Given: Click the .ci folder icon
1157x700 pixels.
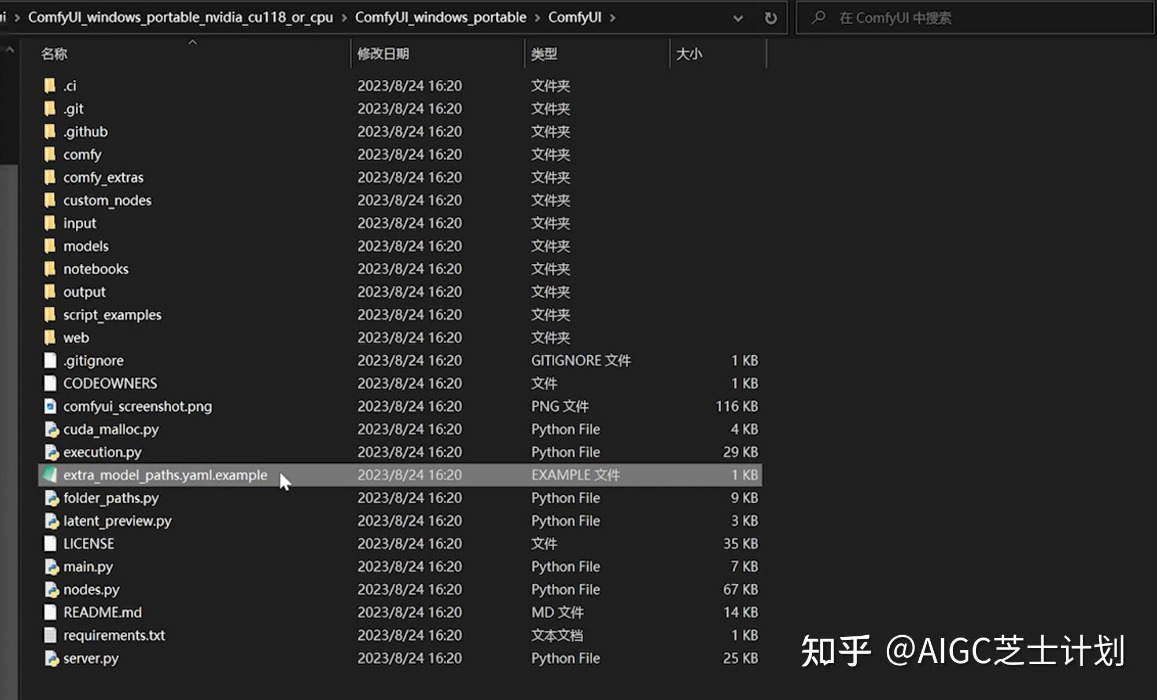Looking at the screenshot, I should click(x=50, y=86).
